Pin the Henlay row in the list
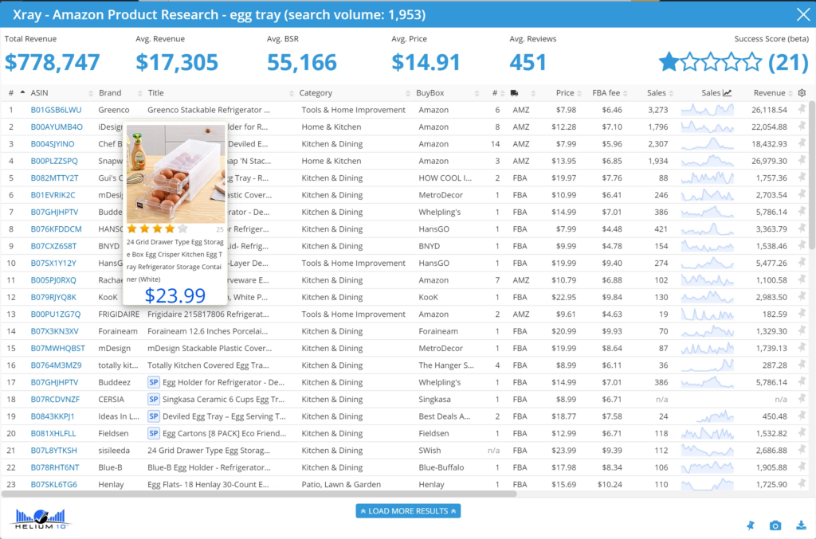This screenshot has width=816, height=539. pyautogui.click(x=802, y=484)
